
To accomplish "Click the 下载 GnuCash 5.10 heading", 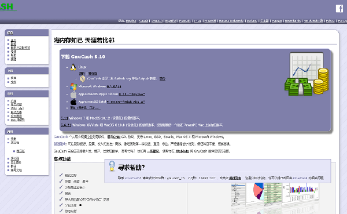I will (x=83, y=57).
